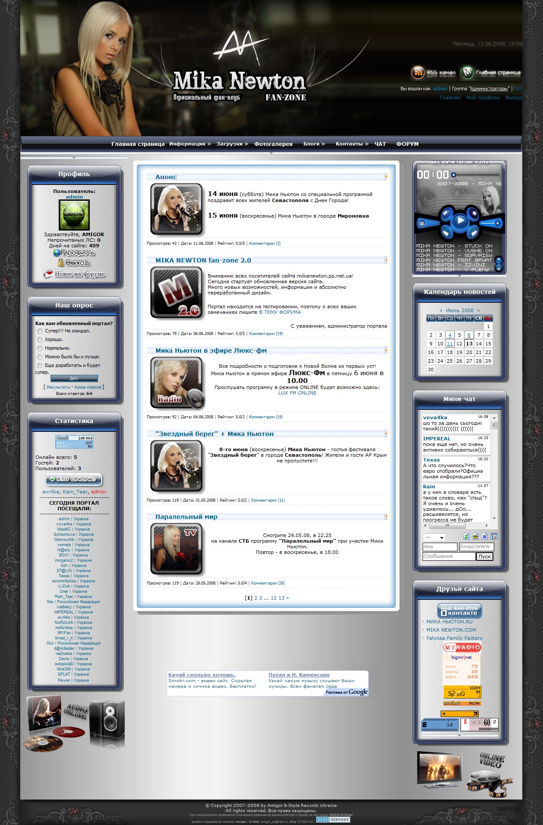Viewport: 543px width, 825px height.
Task: Open the Анонс news thumbnail
Action: tap(176, 209)
